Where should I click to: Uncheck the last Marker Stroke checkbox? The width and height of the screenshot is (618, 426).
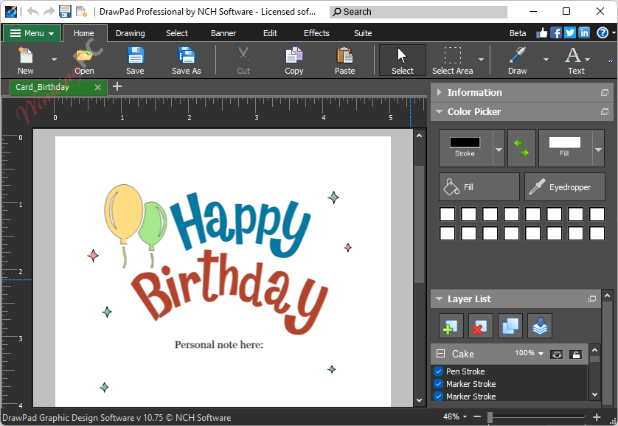[438, 396]
